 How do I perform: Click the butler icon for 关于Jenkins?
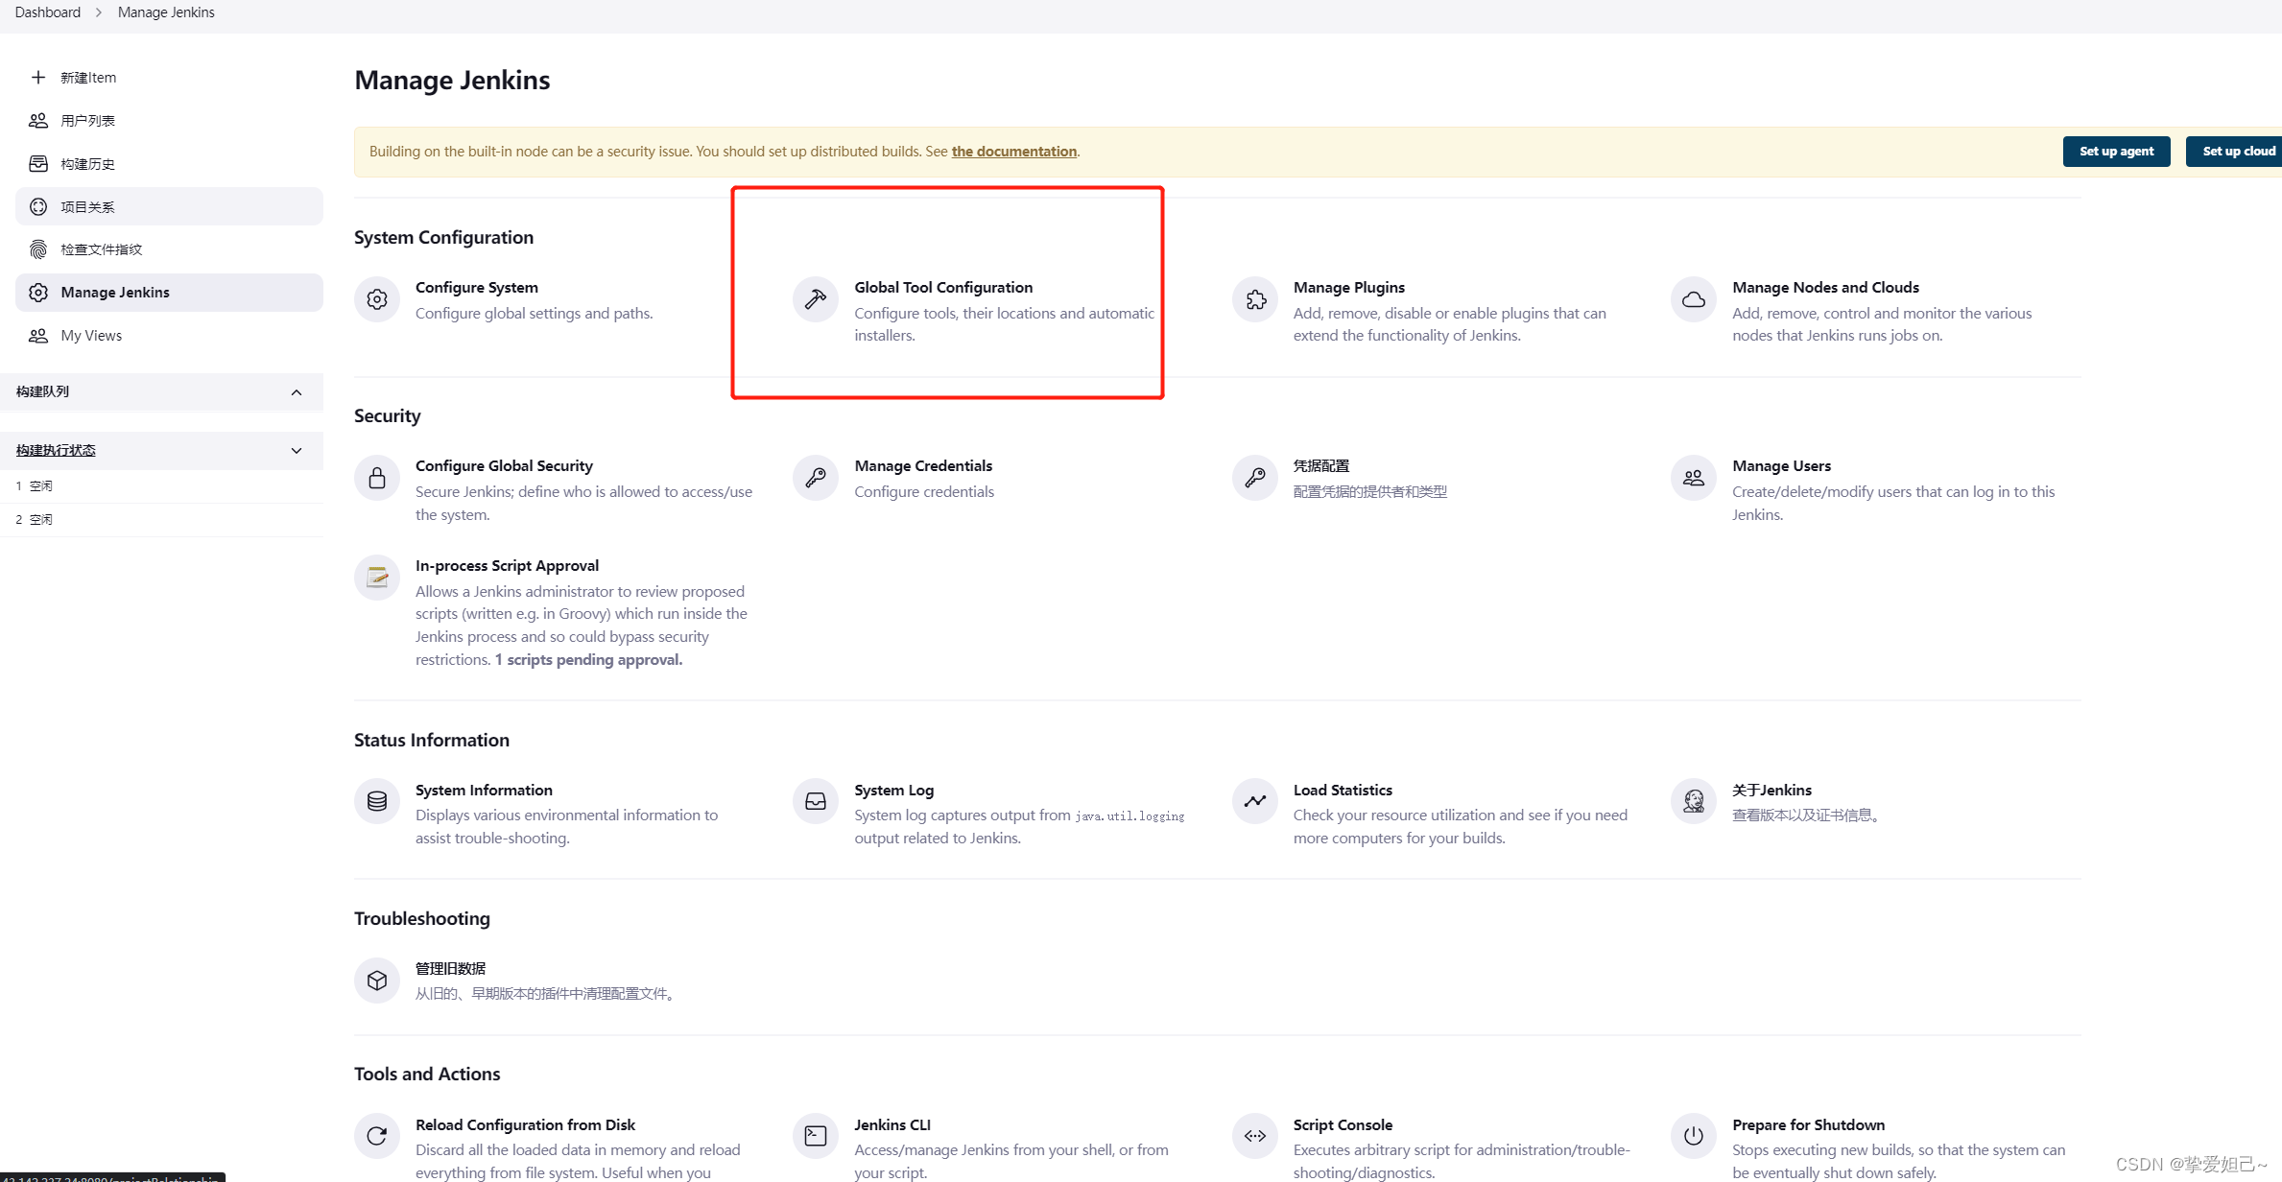(x=1694, y=801)
